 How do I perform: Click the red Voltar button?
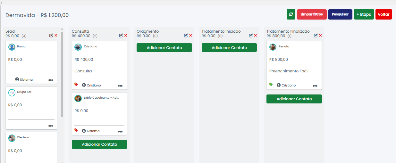(x=383, y=14)
